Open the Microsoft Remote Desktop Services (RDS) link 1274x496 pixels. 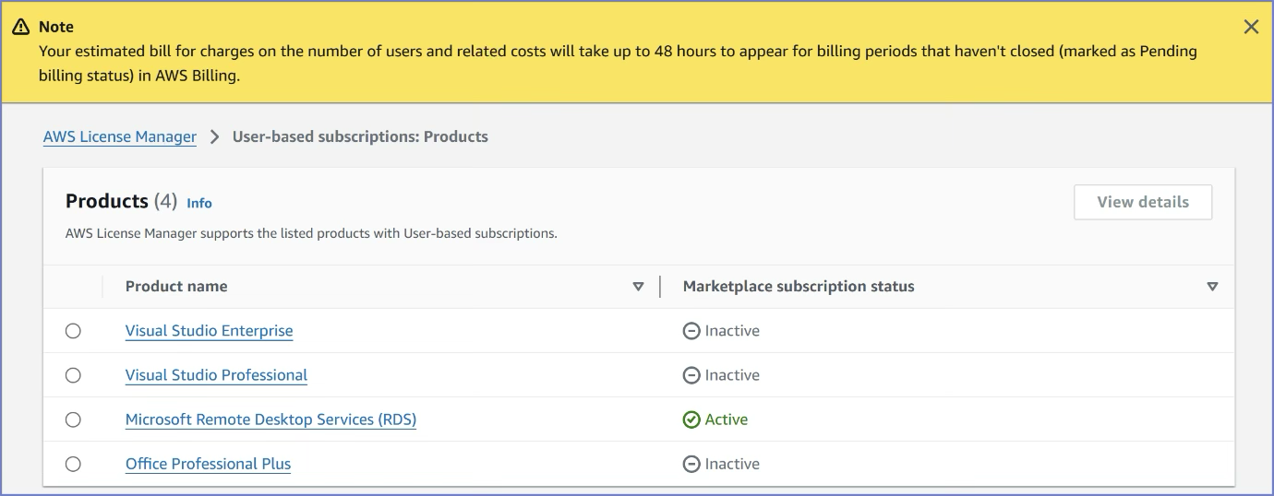[271, 419]
